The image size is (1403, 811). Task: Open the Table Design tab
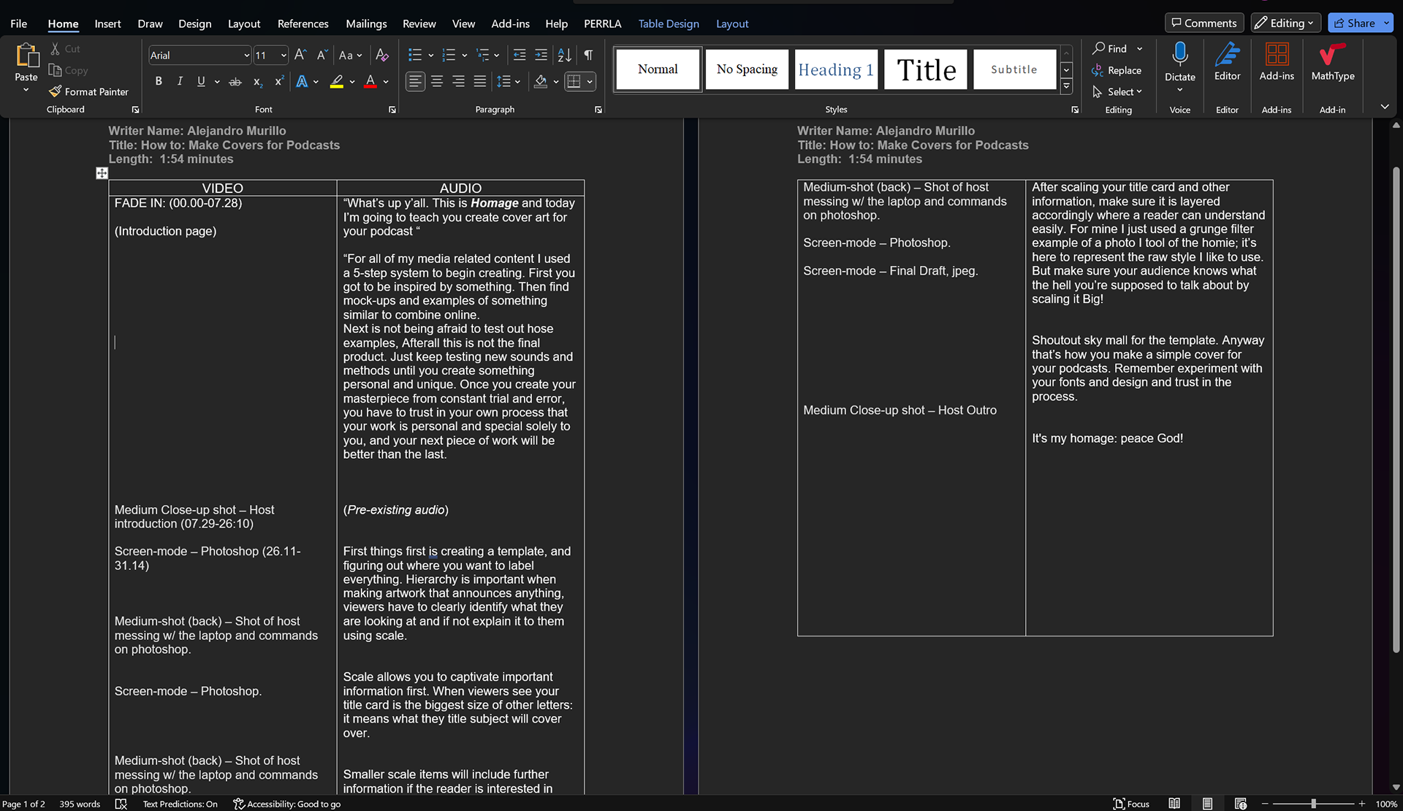(x=668, y=23)
